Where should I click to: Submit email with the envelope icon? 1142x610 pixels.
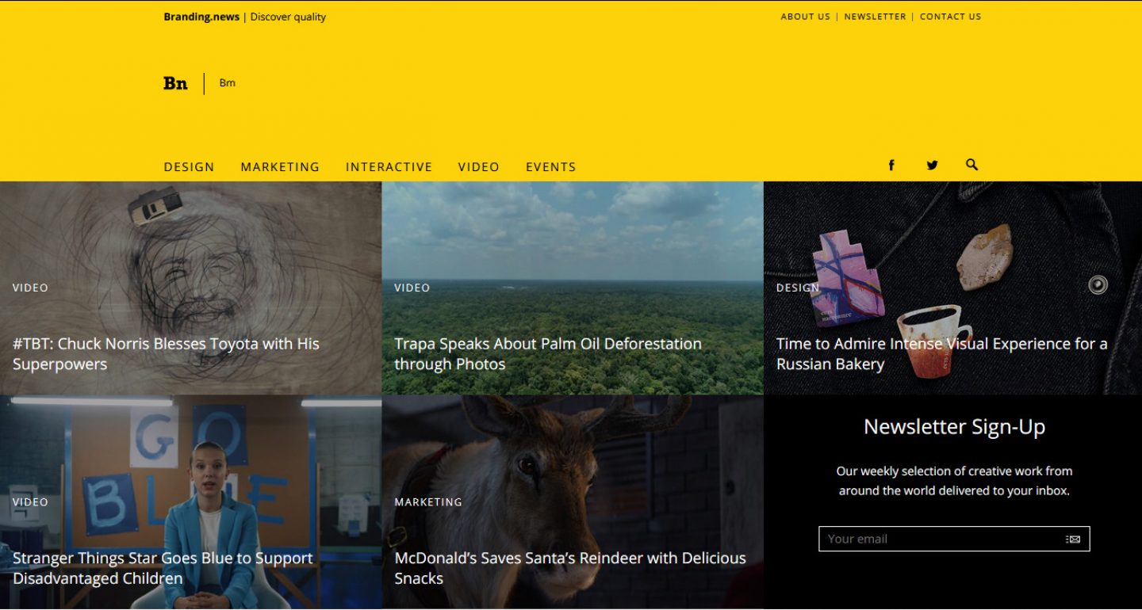click(1073, 539)
